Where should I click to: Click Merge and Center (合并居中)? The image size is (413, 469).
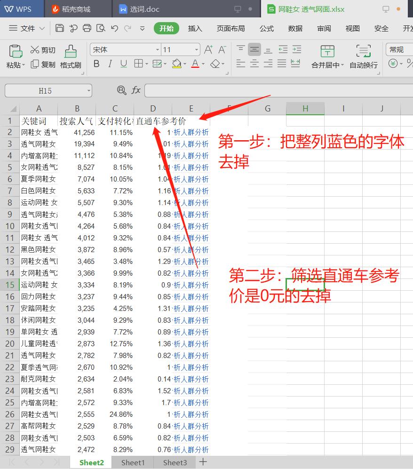(327, 57)
